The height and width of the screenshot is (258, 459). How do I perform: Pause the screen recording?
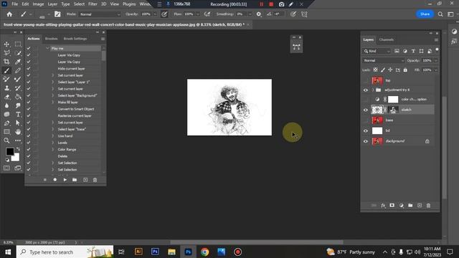point(261,4)
